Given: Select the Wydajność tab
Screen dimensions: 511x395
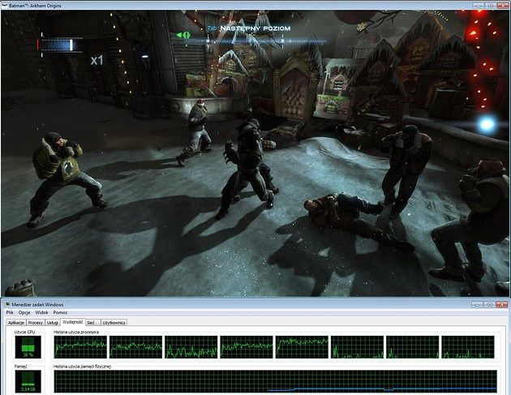Looking at the screenshot, I should [73, 322].
